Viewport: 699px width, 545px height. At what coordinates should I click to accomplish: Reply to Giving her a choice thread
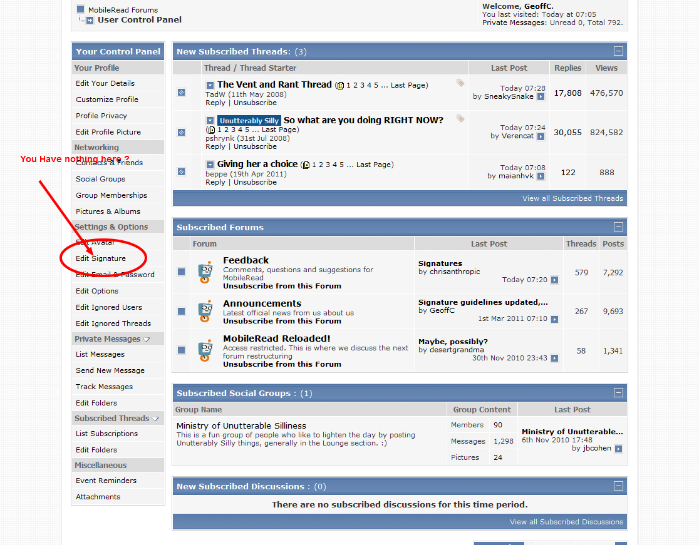pyautogui.click(x=215, y=182)
